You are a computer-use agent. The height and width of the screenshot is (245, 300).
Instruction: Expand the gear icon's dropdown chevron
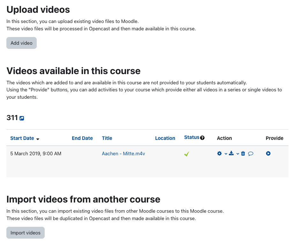coord(226,154)
